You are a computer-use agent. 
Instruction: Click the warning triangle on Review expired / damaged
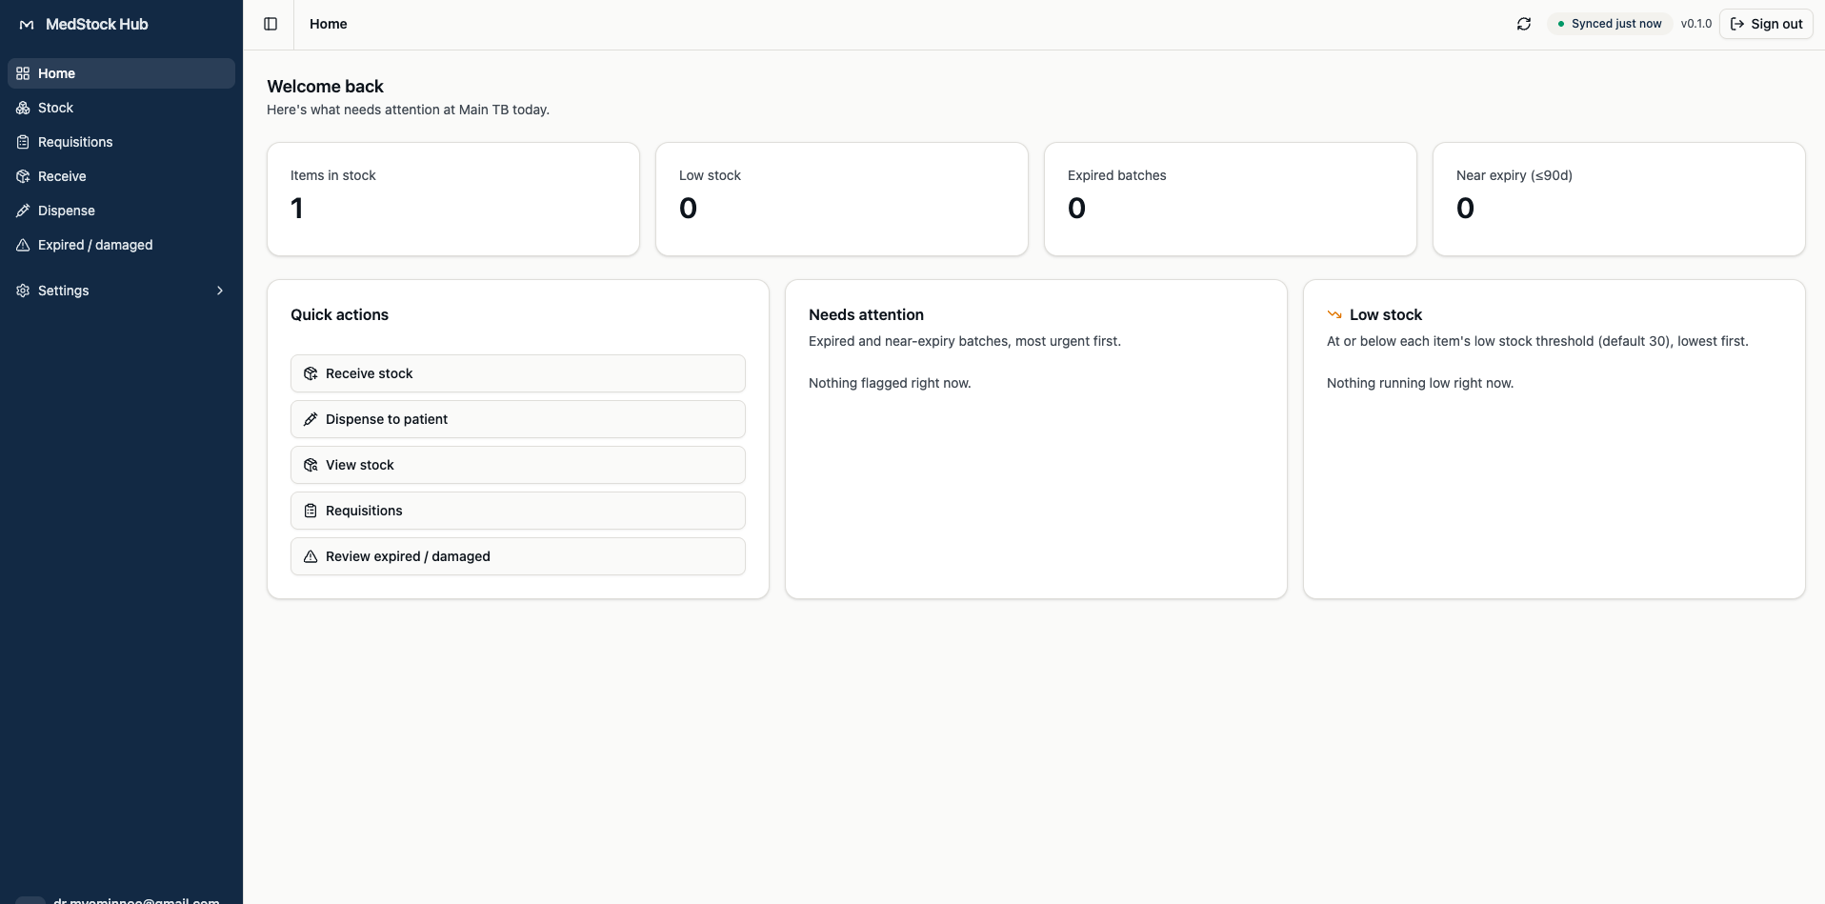(x=311, y=556)
